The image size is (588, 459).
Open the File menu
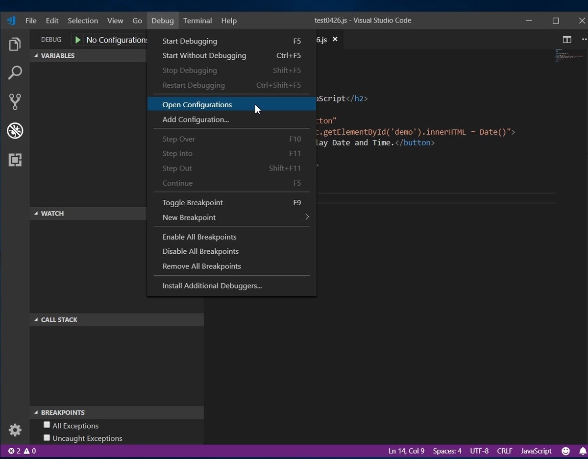[31, 21]
